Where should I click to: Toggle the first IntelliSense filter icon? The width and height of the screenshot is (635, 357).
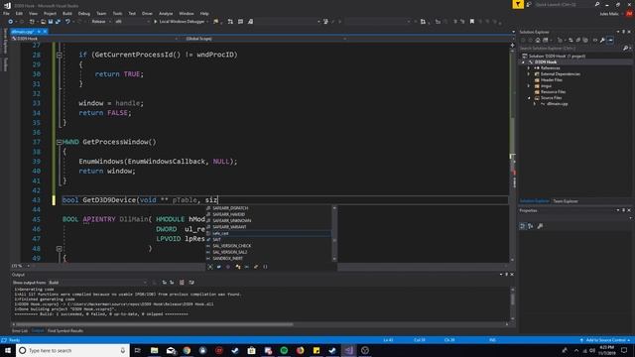[x=210, y=267]
